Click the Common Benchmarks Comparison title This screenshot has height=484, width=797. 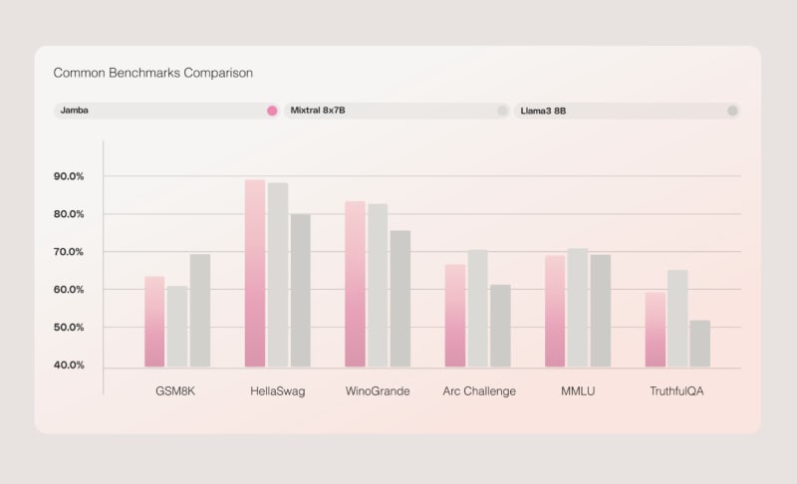(x=152, y=73)
